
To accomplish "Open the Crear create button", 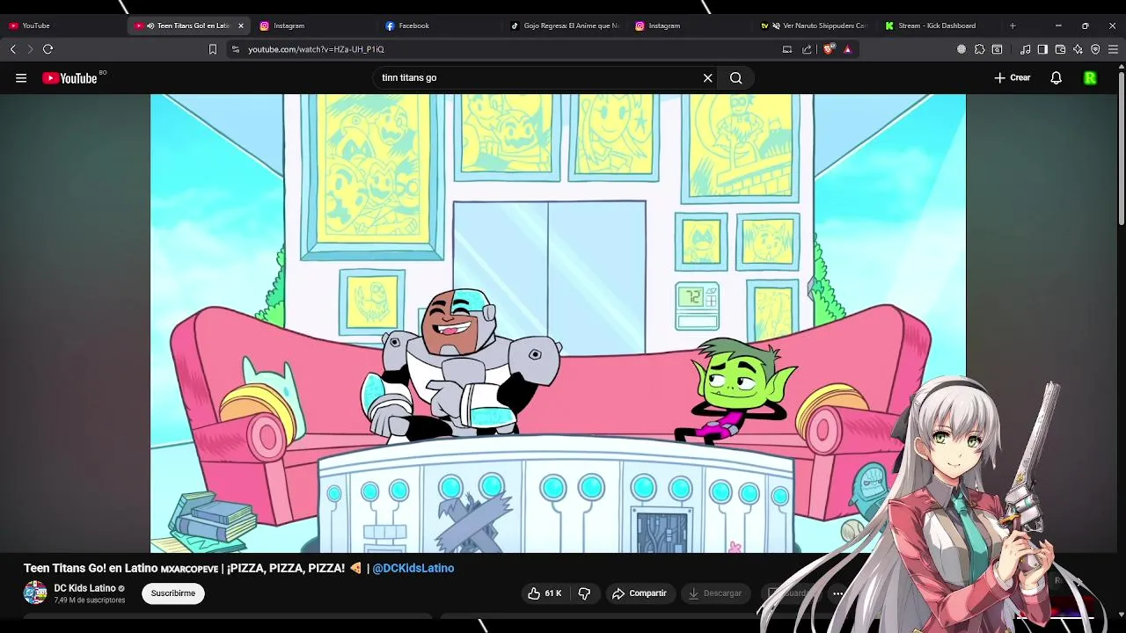I will tap(1013, 78).
